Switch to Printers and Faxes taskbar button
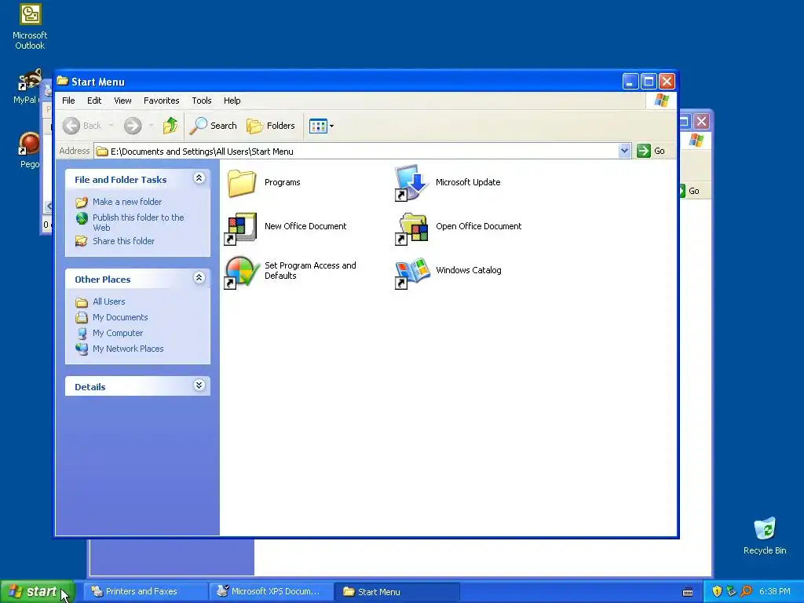The height and width of the screenshot is (603, 804). point(145,592)
